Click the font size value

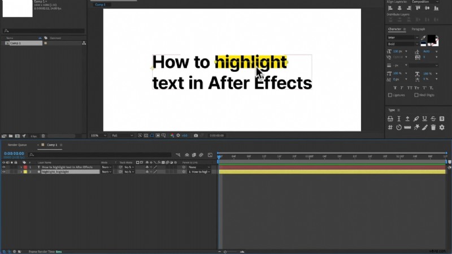pyautogui.click(x=398, y=51)
